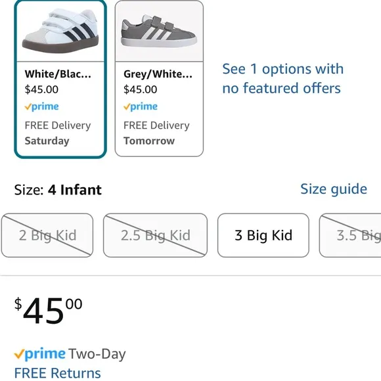
Task: Open the Size guide link
Action: [334, 189]
